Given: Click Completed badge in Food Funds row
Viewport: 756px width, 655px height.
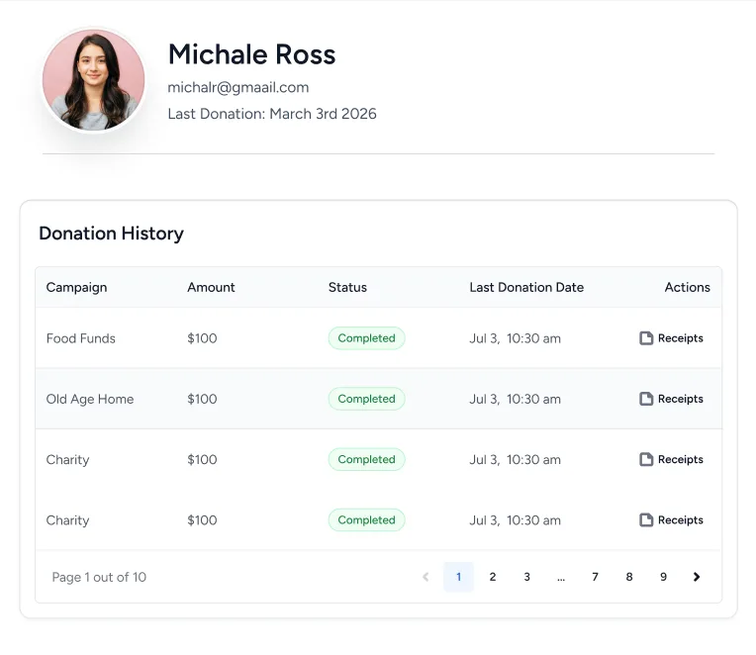Looking at the screenshot, I should 366,338.
